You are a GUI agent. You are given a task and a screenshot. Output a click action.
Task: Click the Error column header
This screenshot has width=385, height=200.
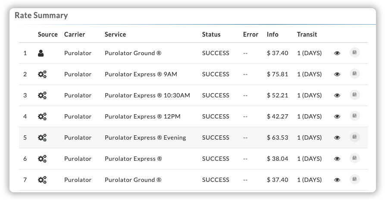[x=250, y=34]
